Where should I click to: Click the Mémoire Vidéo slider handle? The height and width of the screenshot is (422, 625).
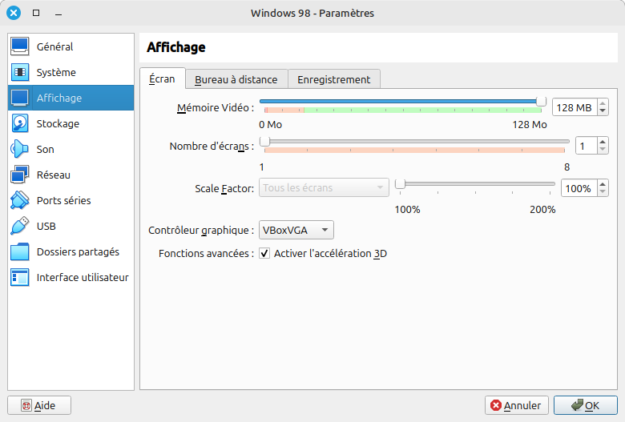[541, 101]
